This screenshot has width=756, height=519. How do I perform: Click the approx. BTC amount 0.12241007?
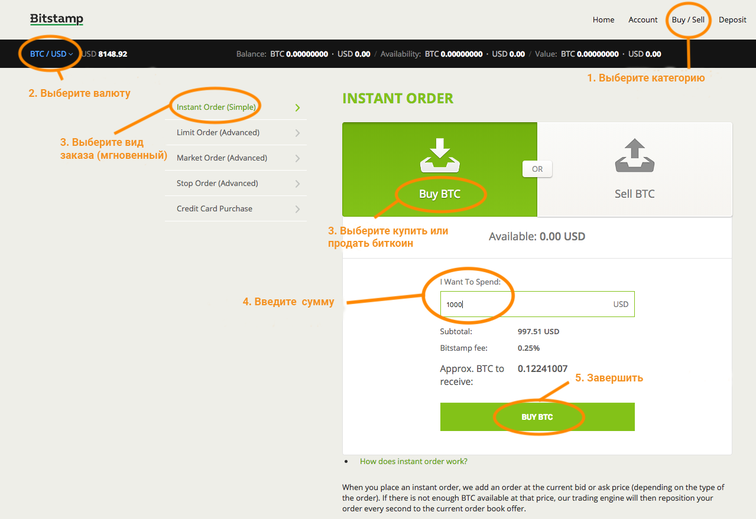click(543, 369)
